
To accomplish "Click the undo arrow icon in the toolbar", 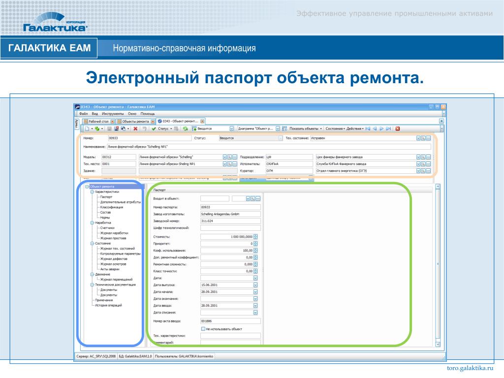I will coord(145,128).
